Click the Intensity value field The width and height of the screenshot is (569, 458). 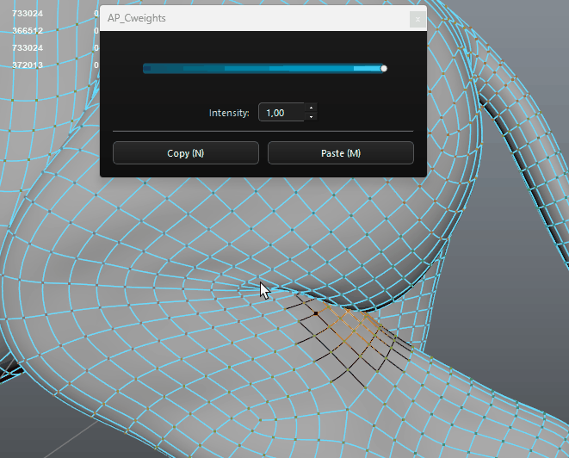(281, 113)
